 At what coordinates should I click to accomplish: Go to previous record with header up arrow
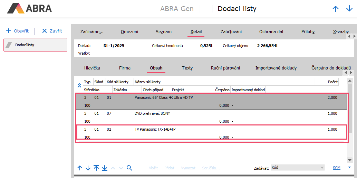click(336, 9)
